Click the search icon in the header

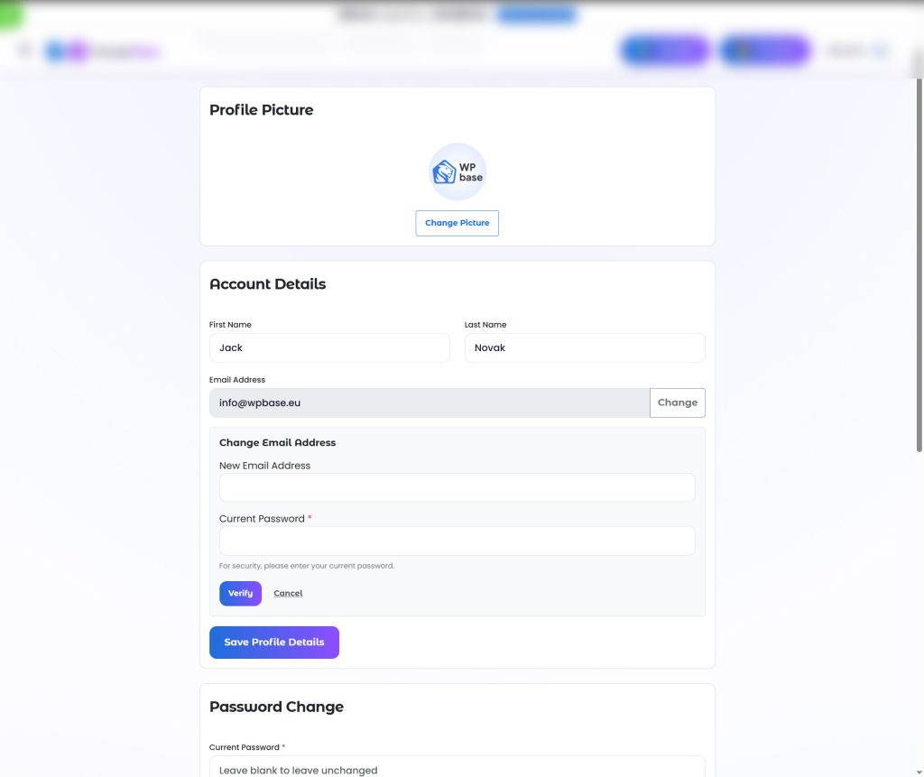pos(24,50)
